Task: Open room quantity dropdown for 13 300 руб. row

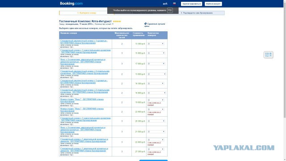Action: coord(156,44)
